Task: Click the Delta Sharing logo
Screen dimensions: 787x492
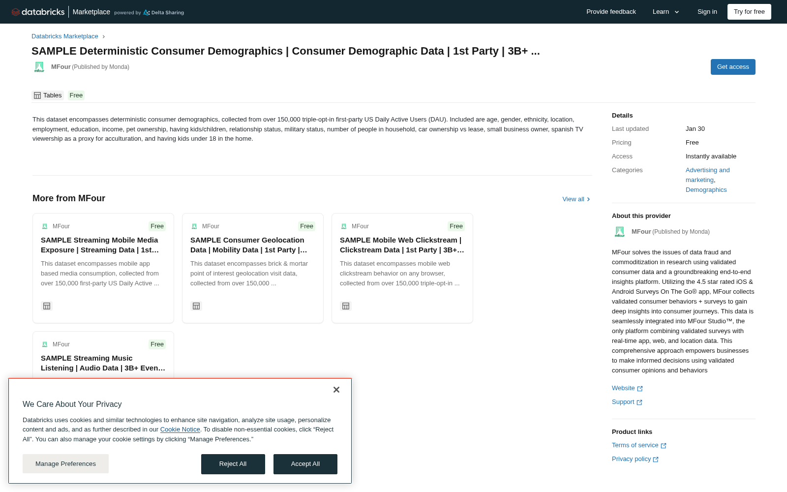Action: coord(164,12)
